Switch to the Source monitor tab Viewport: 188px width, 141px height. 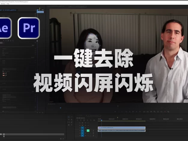click(56, 6)
